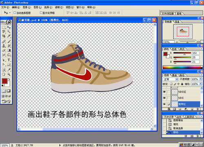Image resolution: width=204 pixels, height=147 pixels.
Task: Select the Type tool in toolbox
Action: [9, 60]
